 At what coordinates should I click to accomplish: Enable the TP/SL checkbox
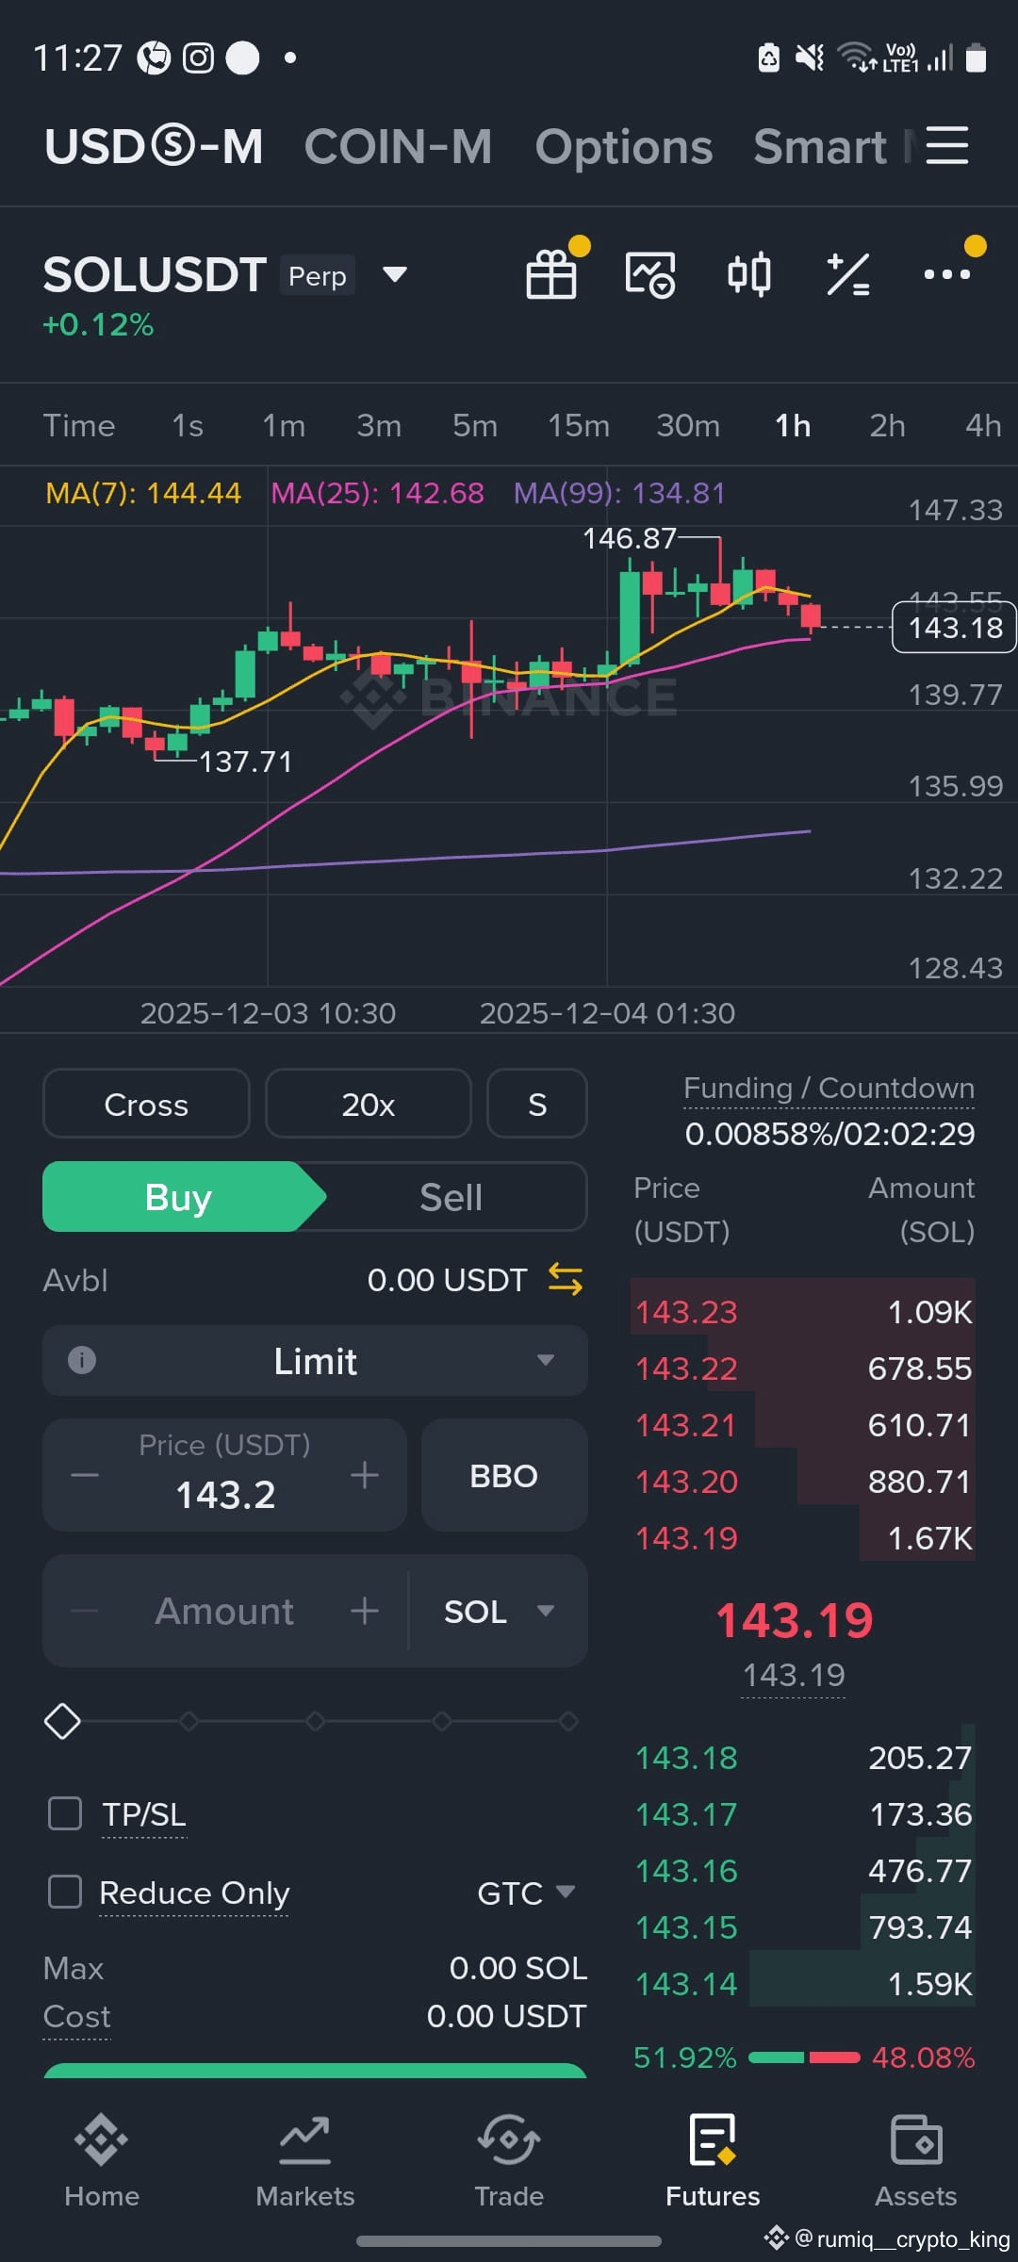point(65,1812)
